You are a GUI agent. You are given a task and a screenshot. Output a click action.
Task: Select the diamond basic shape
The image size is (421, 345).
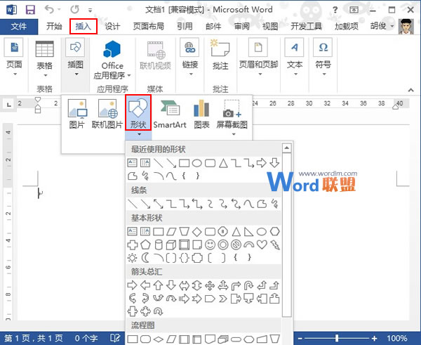click(x=197, y=232)
